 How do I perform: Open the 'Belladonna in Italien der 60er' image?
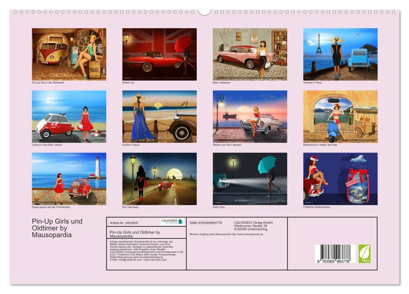340,116
